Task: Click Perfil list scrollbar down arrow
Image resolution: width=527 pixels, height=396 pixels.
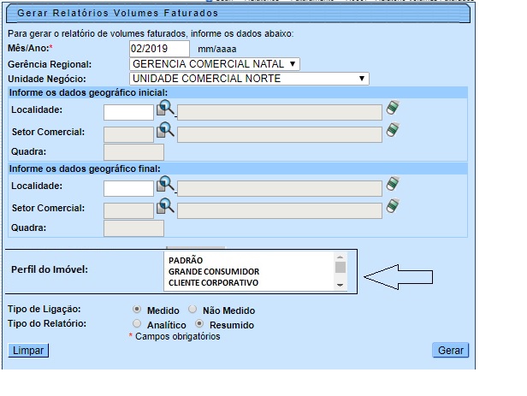Action: point(340,285)
